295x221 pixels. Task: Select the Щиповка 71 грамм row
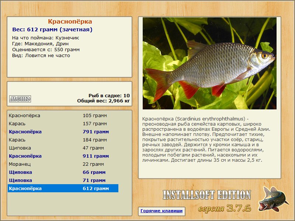coord(63,180)
